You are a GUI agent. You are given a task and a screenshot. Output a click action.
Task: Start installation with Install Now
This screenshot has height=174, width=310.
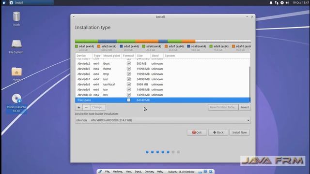coord(239,132)
